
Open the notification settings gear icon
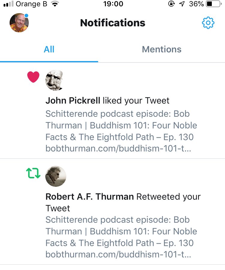tap(208, 23)
